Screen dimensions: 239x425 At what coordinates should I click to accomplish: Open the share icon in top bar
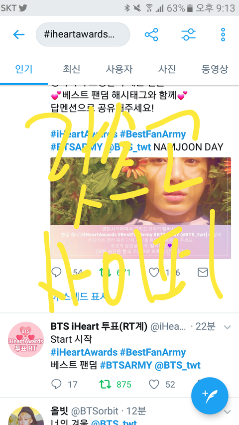pos(151,34)
